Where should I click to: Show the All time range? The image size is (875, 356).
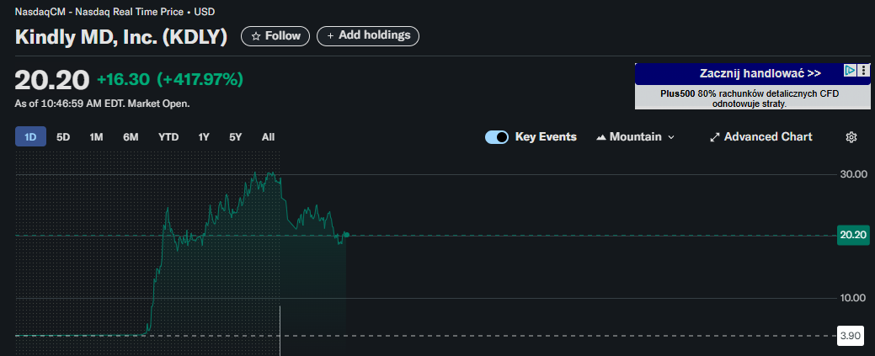[x=268, y=137]
